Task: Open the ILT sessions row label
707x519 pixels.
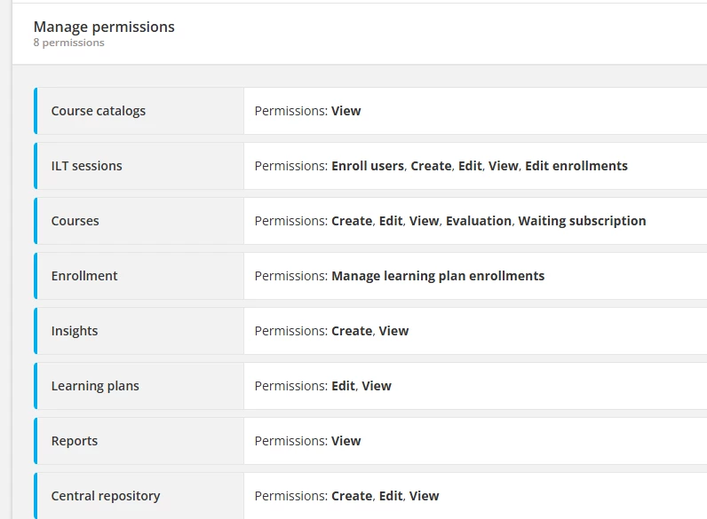Action: (87, 166)
